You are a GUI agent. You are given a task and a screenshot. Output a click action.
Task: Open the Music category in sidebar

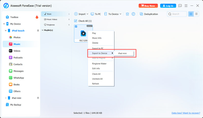[21, 44]
